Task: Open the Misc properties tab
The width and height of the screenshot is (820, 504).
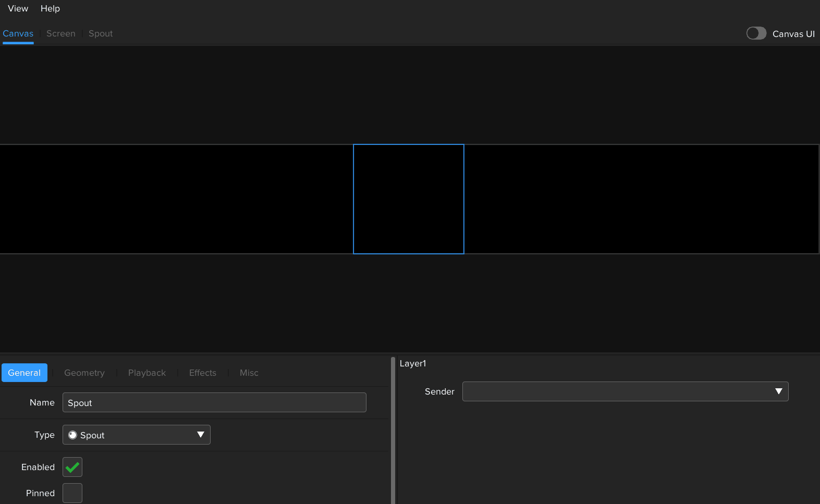Action: coord(249,373)
